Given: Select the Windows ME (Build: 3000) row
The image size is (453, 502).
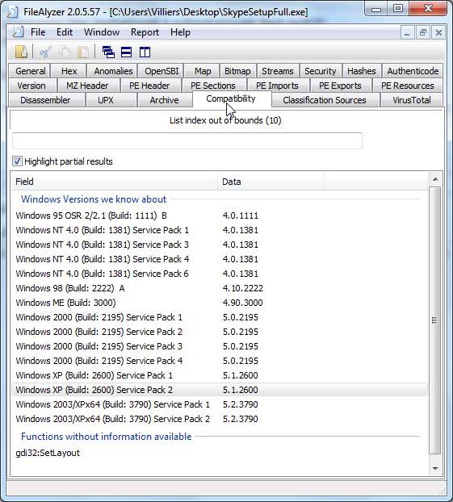Looking at the screenshot, I should [x=220, y=303].
